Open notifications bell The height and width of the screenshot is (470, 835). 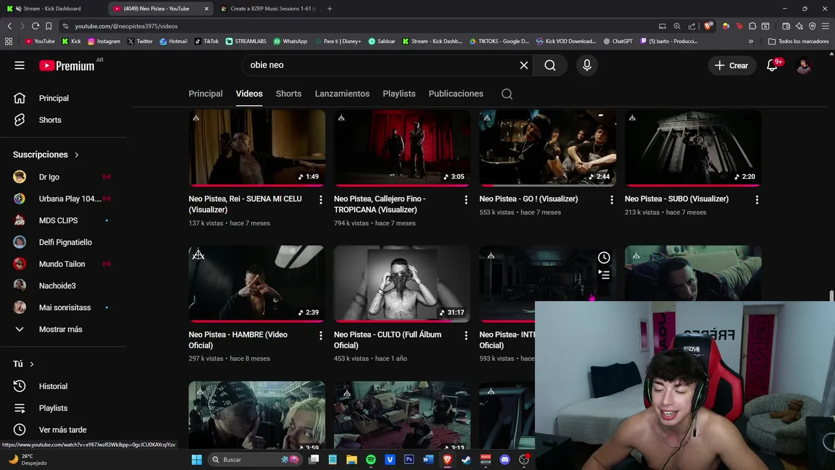coord(772,65)
